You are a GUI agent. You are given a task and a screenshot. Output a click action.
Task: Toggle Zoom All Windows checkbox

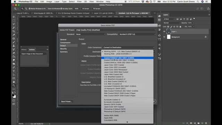click(47, 9)
